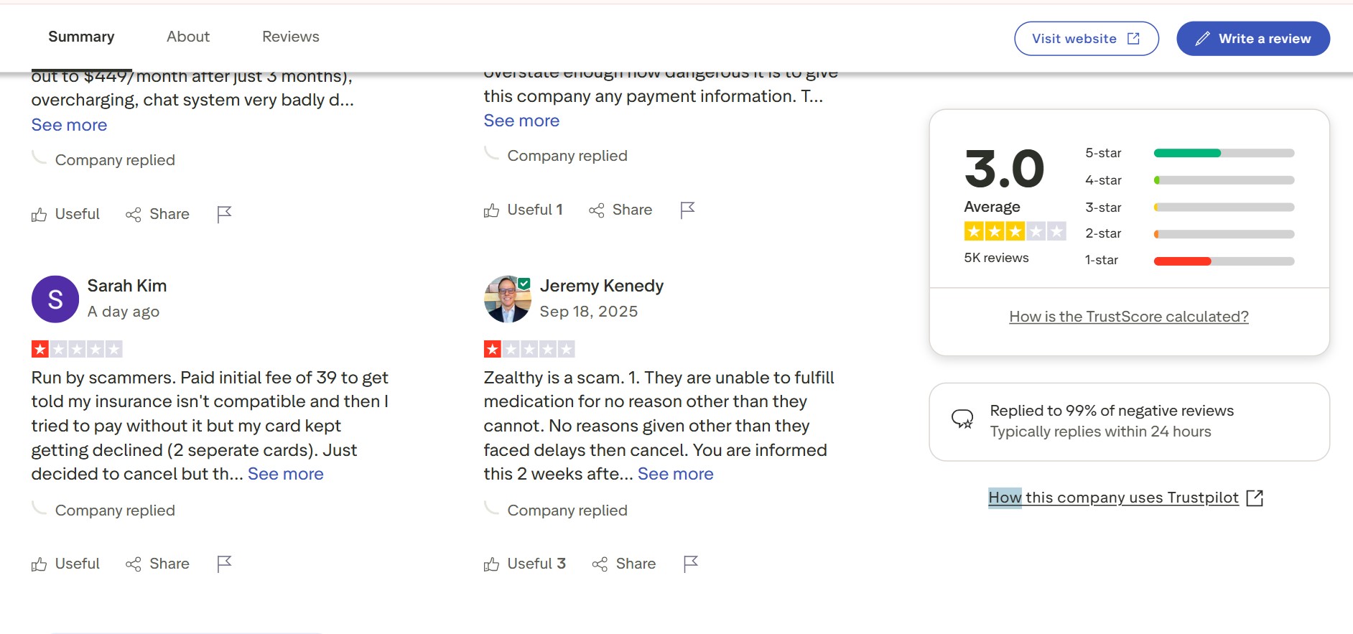Mark Jeremy Kenedy's review as Useful
This screenshot has width=1353, height=634.
525,564
